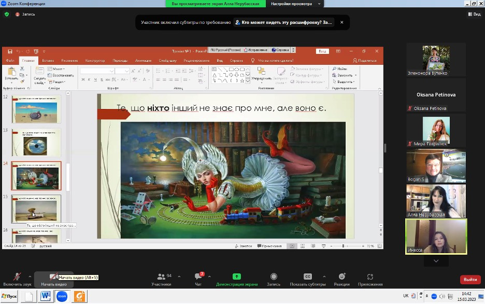Show more participant videos with down chevron
Viewport: 485px width, 304px height.
[x=436, y=261]
